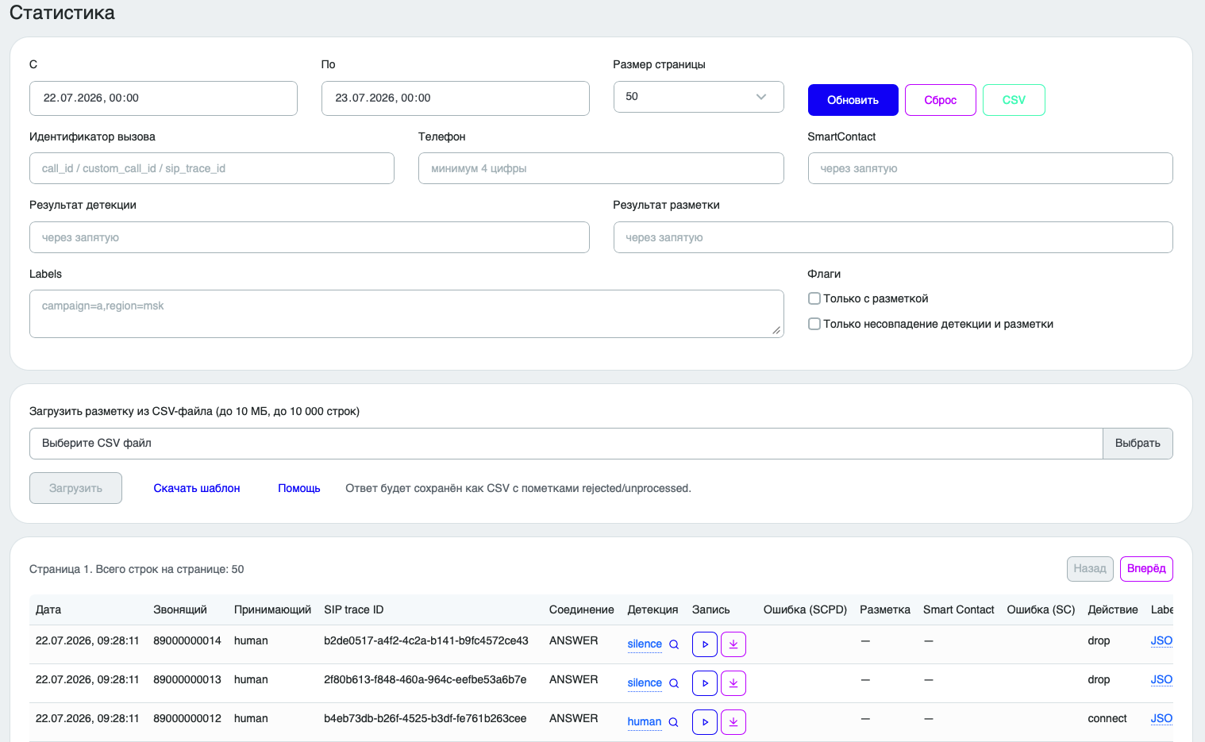Download recording for caller 89000000012
1205x742 pixels.
[733, 722]
